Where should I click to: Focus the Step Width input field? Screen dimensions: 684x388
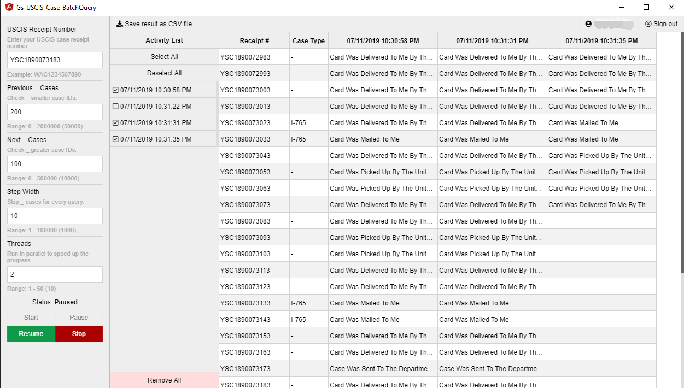tap(55, 216)
